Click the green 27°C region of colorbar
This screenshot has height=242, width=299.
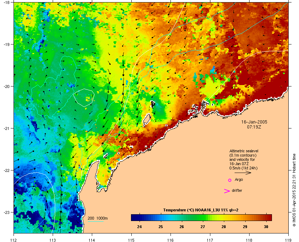point(203,217)
